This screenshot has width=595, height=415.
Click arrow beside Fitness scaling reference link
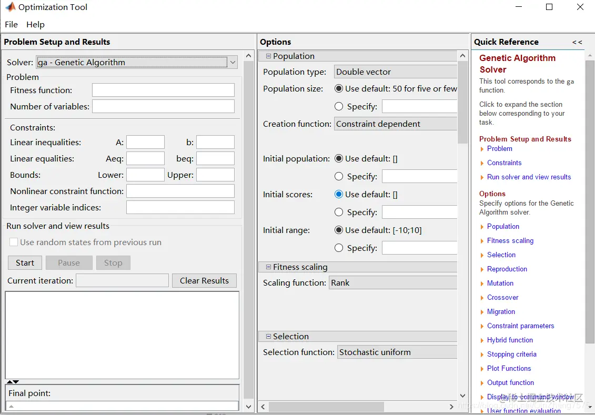coord(482,241)
